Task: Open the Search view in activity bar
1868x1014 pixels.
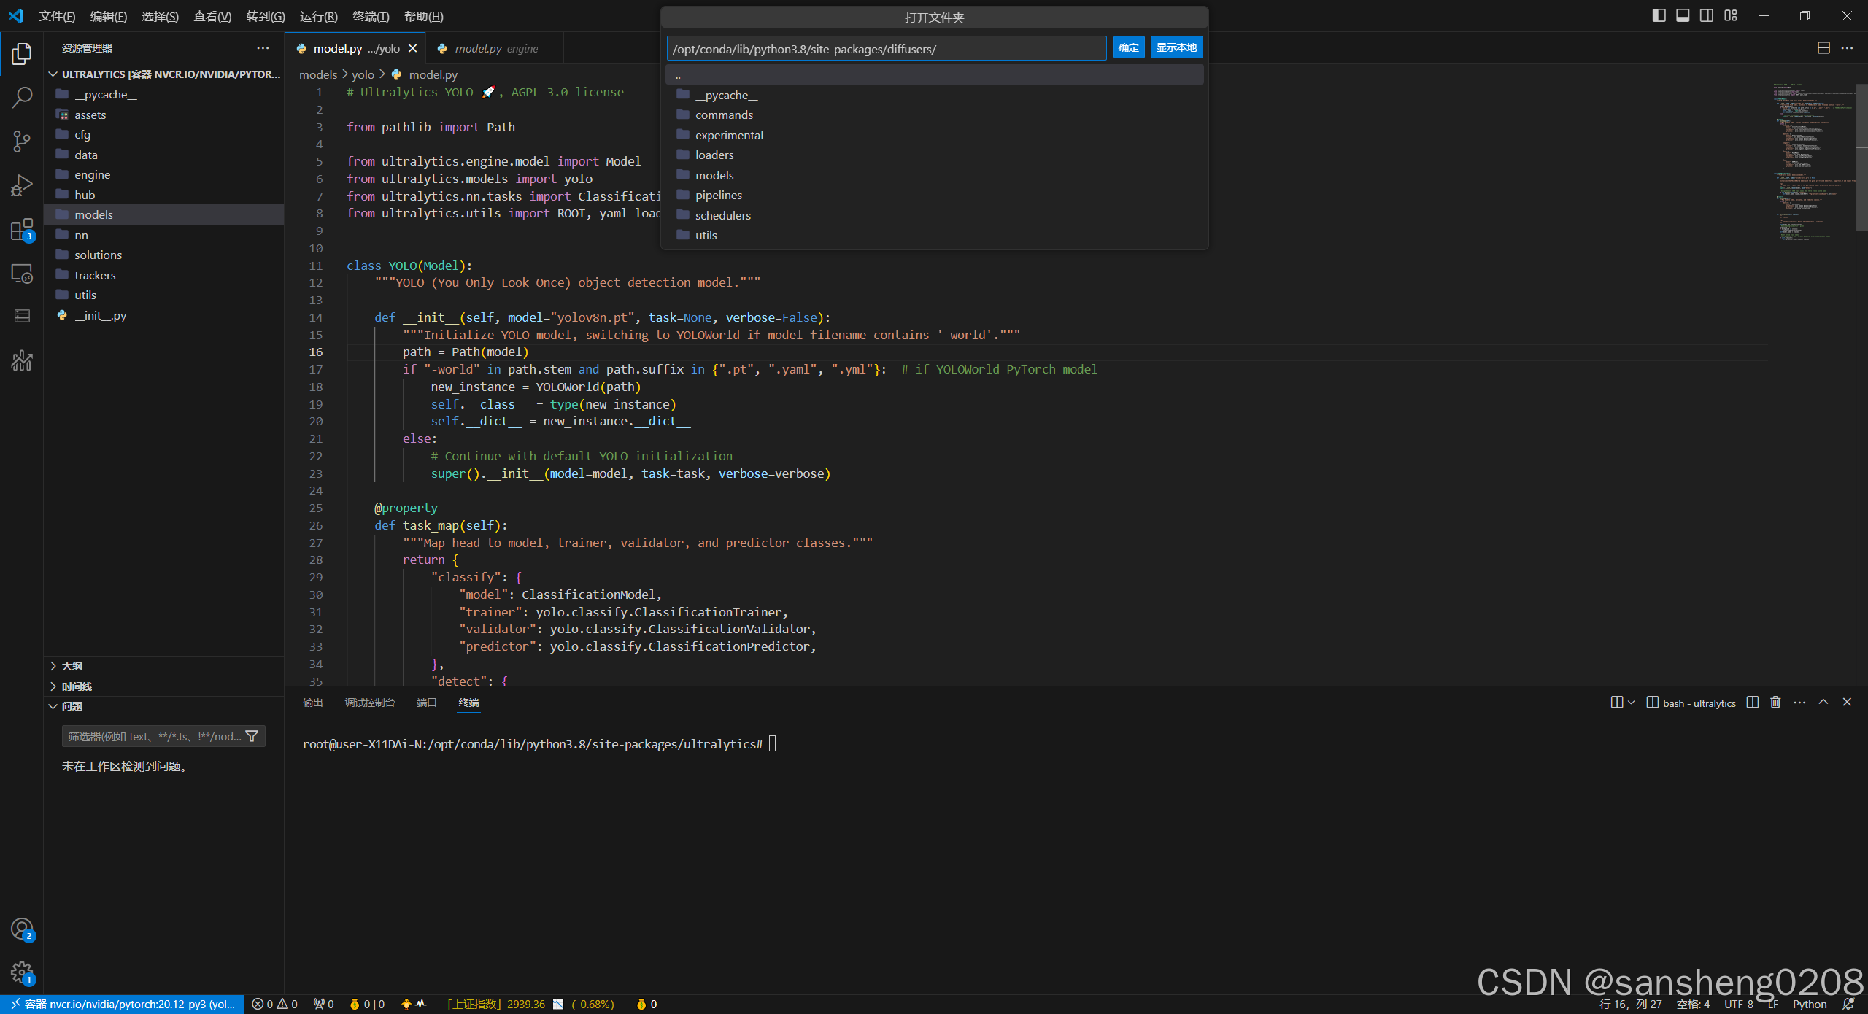Action: [x=22, y=97]
